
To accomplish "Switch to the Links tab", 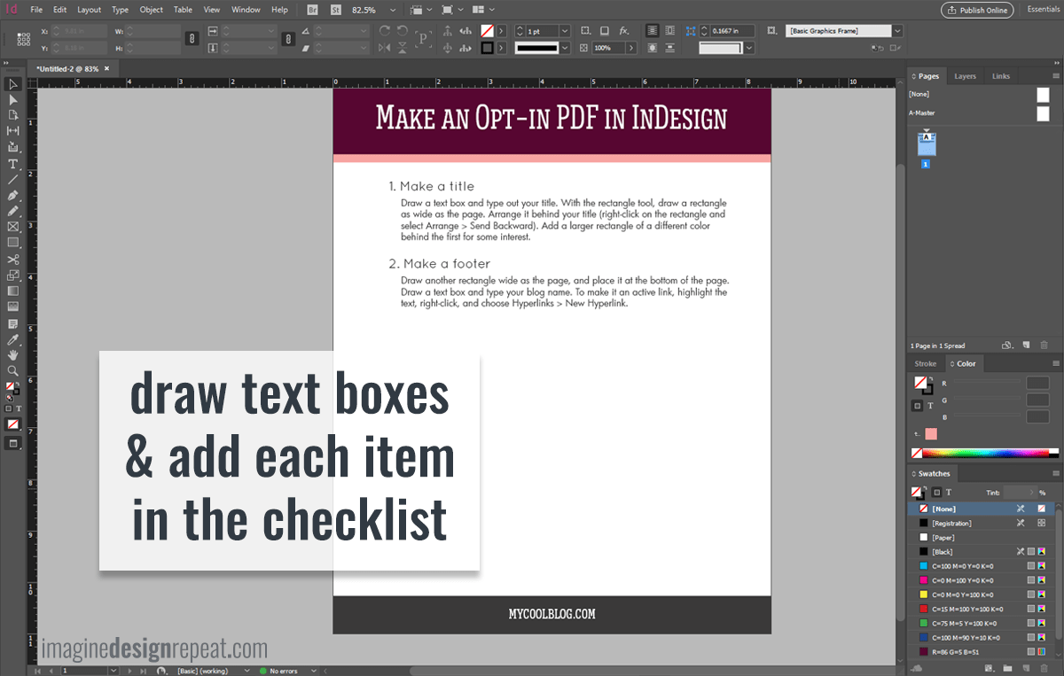I will click(1001, 76).
